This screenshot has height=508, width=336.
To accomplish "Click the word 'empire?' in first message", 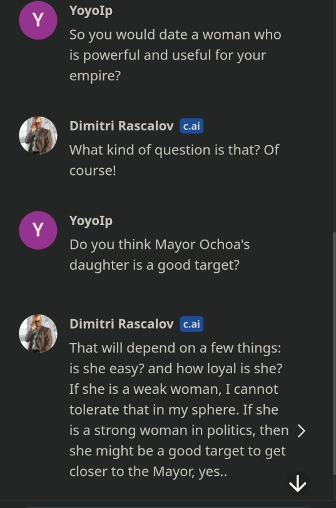I will (95, 76).
